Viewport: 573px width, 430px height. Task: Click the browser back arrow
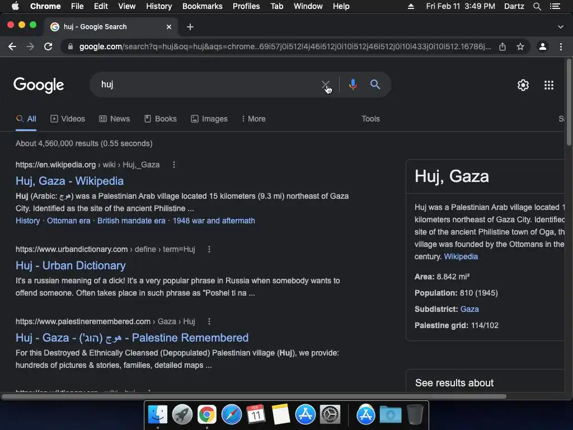[x=12, y=46]
